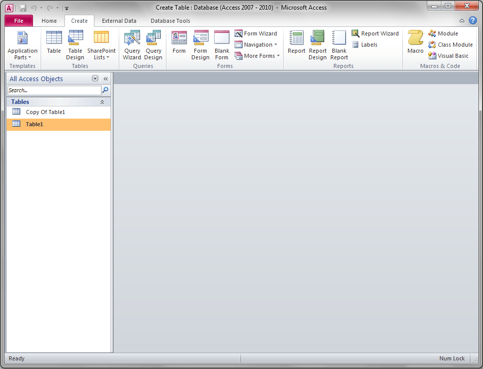Open the Navigation forms dropdown

click(x=256, y=45)
